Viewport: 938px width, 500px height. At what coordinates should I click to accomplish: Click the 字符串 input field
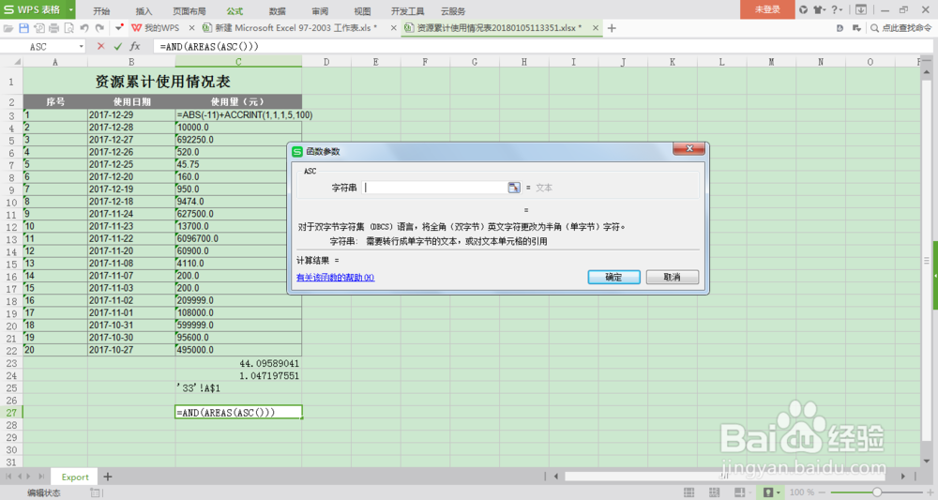(434, 188)
